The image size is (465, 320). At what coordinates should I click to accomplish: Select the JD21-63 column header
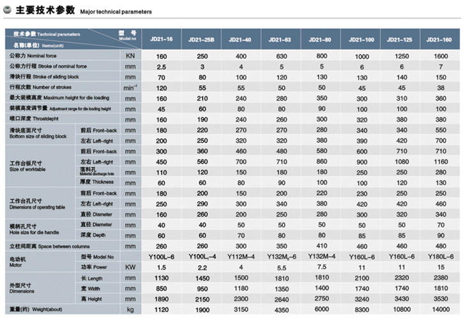pos(280,39)
